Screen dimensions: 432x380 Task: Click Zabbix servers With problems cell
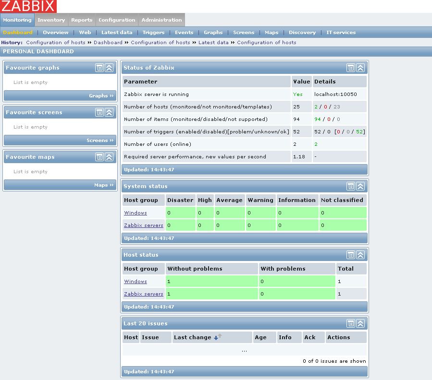point(297,294)
